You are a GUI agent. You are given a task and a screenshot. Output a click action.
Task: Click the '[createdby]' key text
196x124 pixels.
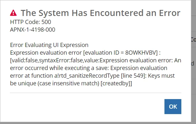116,83
